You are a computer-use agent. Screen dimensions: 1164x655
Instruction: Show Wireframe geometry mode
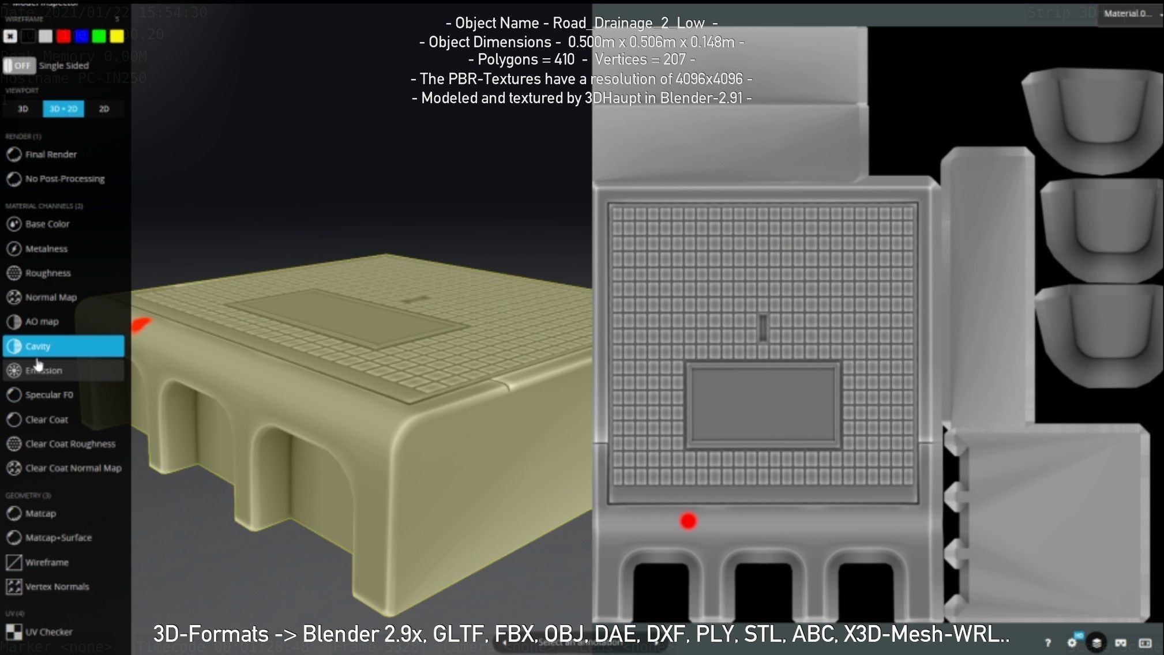[47, 562]
